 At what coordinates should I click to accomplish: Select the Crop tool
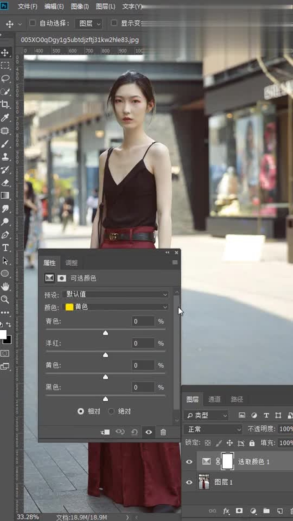point(5,105)
